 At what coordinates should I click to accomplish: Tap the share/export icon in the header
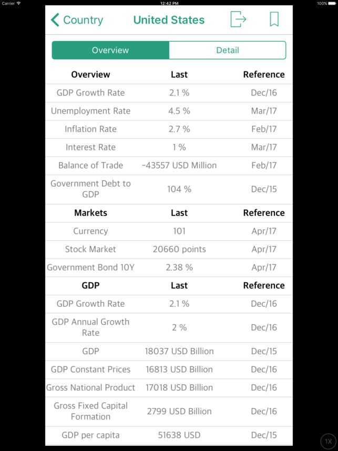238,19
